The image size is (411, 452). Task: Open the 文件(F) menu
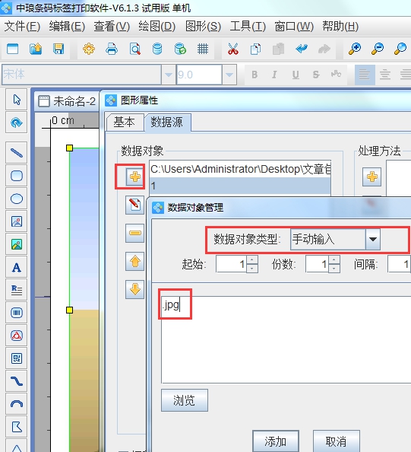point(22,27)
